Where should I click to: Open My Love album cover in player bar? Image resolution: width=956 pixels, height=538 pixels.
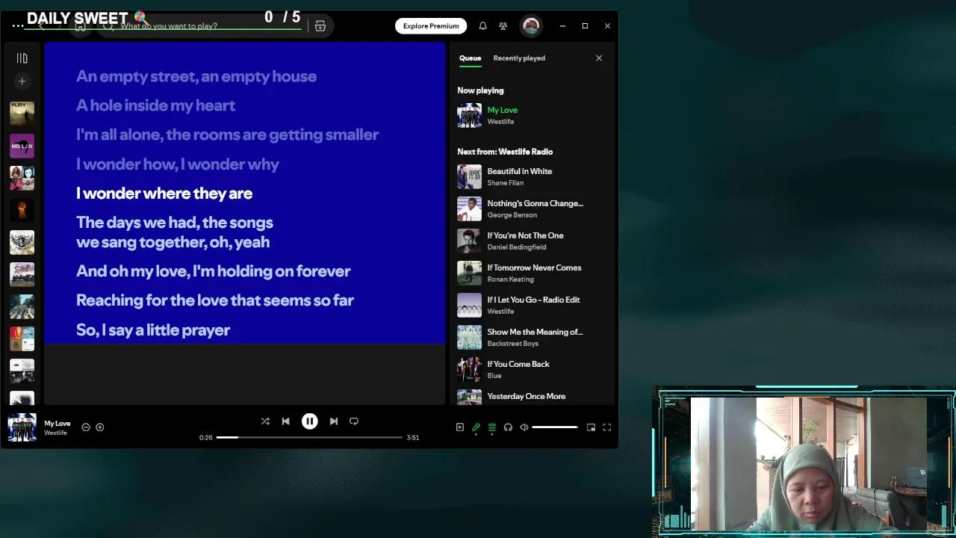click(x=22, y=427)
